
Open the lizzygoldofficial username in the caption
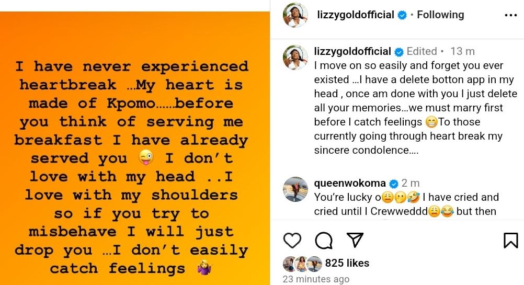pos(352,51)
